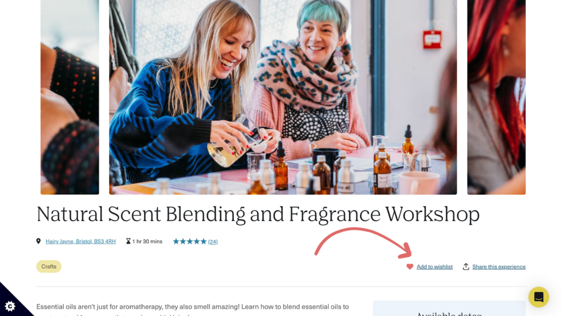Open the Share this experience link
The image size is (562, 316).
[498, 267]
